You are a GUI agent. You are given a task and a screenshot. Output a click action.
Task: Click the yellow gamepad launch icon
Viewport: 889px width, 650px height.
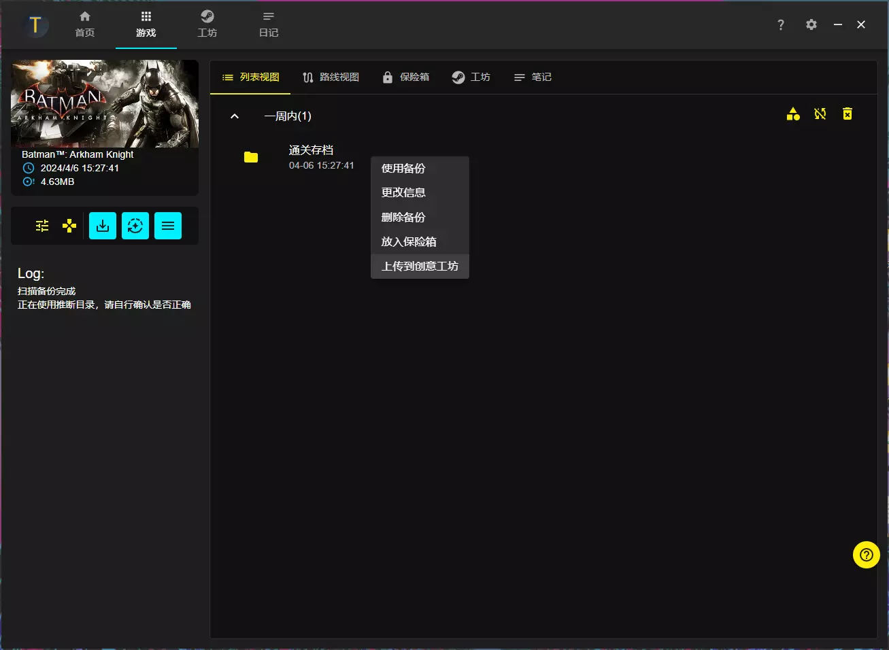coord(69,226)
